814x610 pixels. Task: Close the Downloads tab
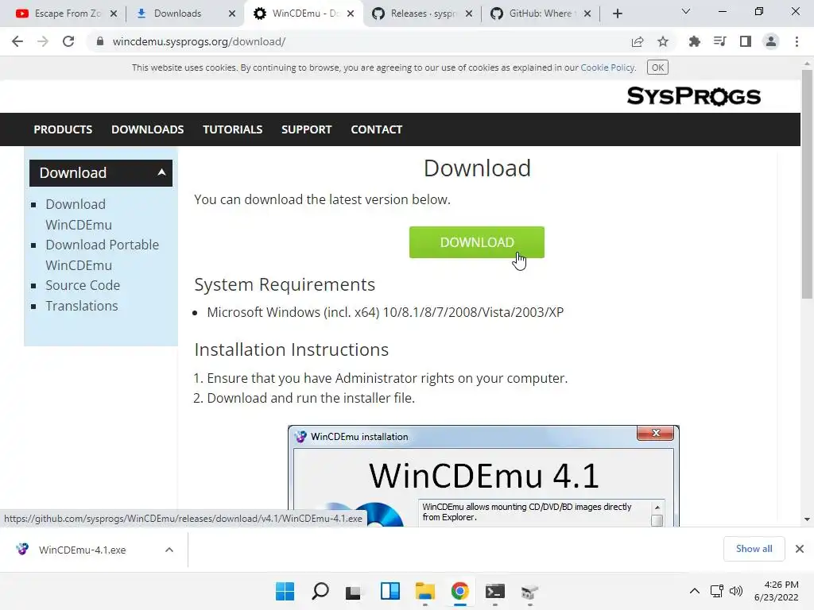pyautogui.click(x=232, y=14)
